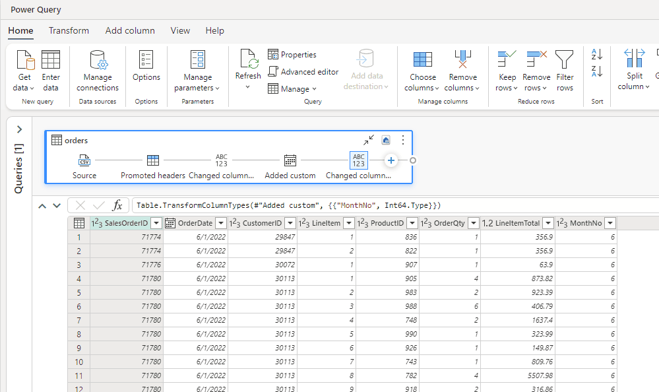Image resolution: width=659 pixels, height=392 pixels.
Task: Click the Refresh icon
Action: [248, 59]
